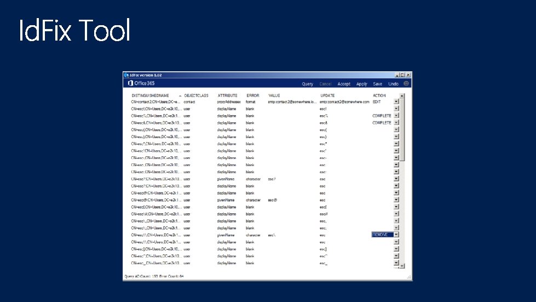Open the action dropdown for the esc! row
Viewport: 536px width, 302px height.
point(396,109)
